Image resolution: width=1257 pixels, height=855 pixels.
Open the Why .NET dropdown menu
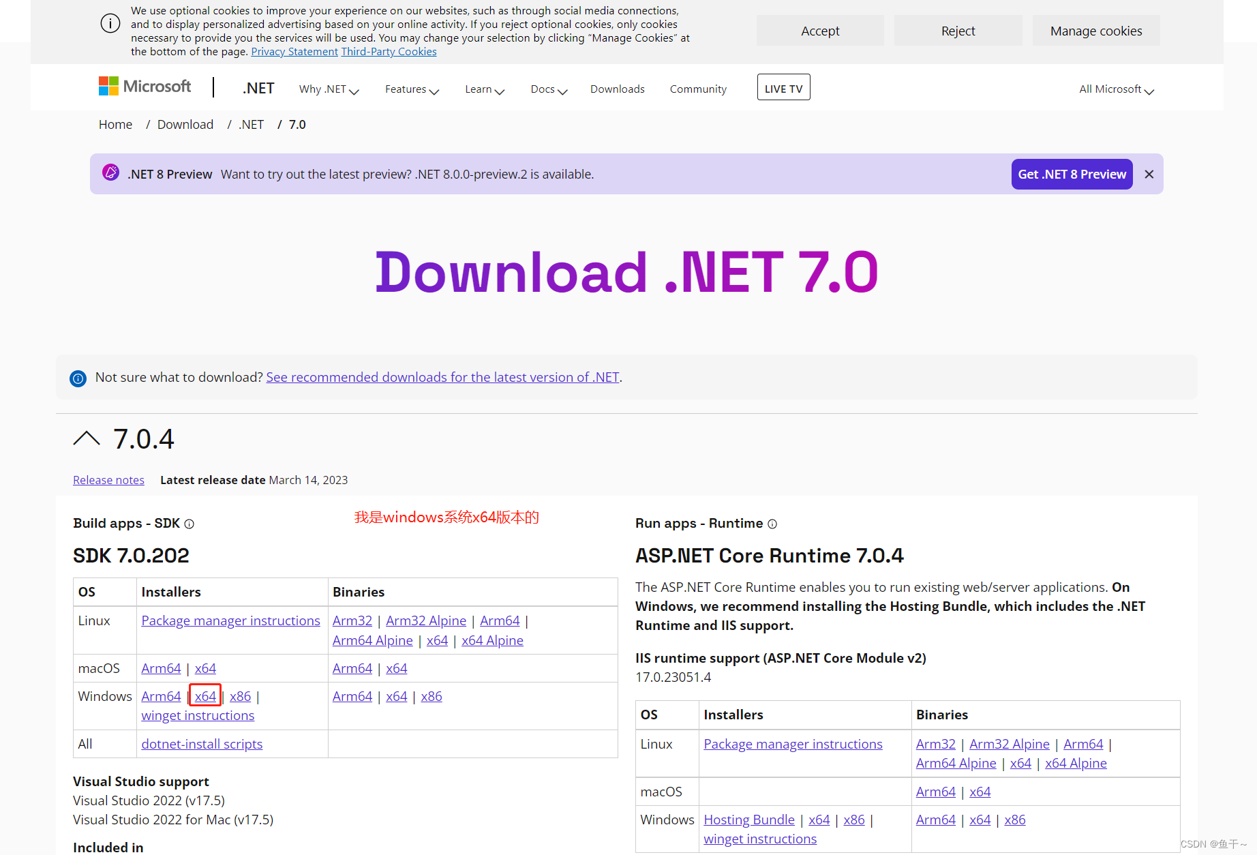(x=329, y=89)
